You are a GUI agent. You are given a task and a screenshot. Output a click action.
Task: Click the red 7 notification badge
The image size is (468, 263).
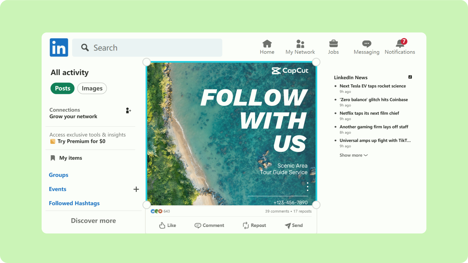pyautogui.click(x=404, y=41)
